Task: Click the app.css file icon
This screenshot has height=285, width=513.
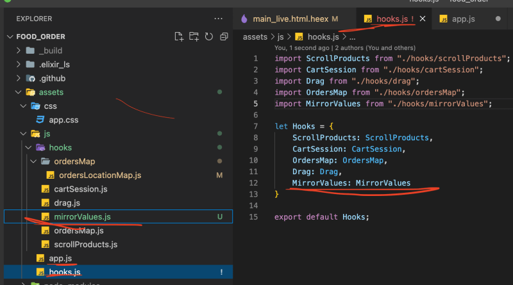Action: (40, 120)
